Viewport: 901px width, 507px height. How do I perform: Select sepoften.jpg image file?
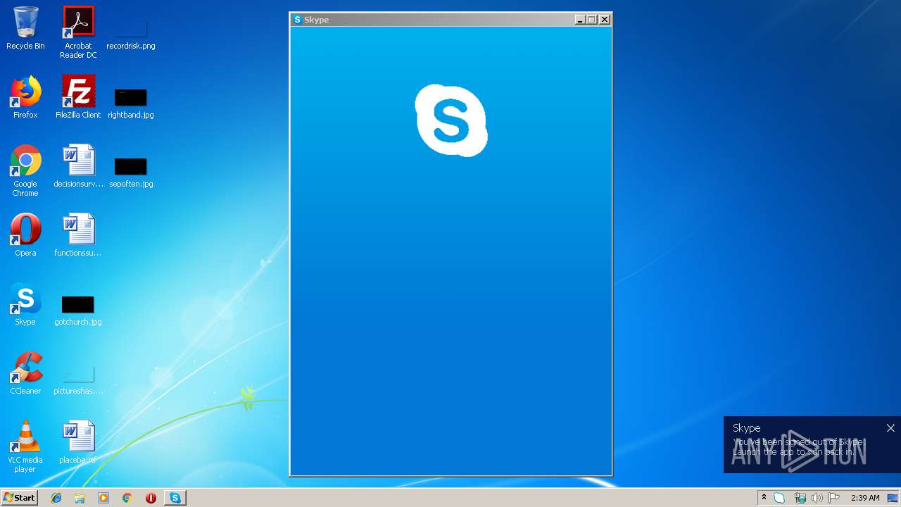point(131,171)
